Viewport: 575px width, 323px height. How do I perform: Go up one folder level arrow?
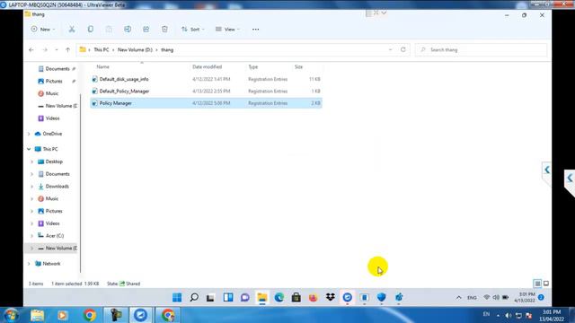pyautogui.click(x=68, y=50)
